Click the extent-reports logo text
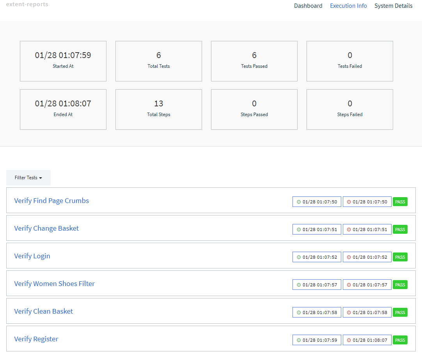The width and height of the screenshot is (422, 360). [x=27, y=4]
